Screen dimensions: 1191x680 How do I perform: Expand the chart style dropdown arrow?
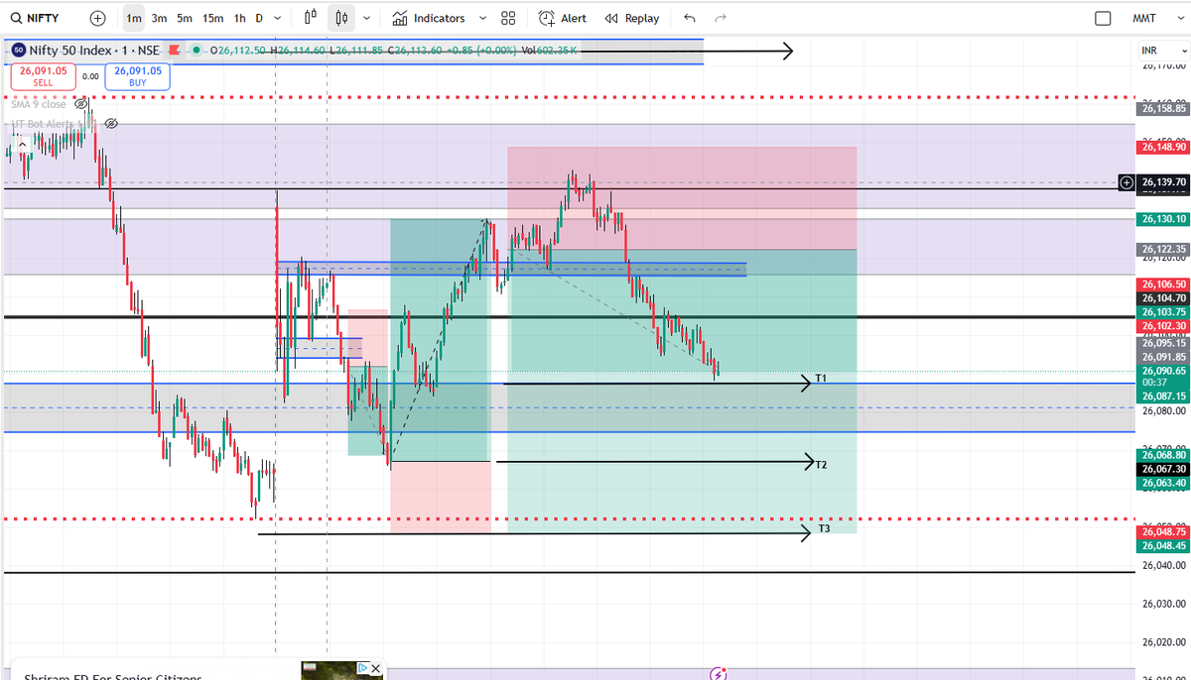click(366, 18)
